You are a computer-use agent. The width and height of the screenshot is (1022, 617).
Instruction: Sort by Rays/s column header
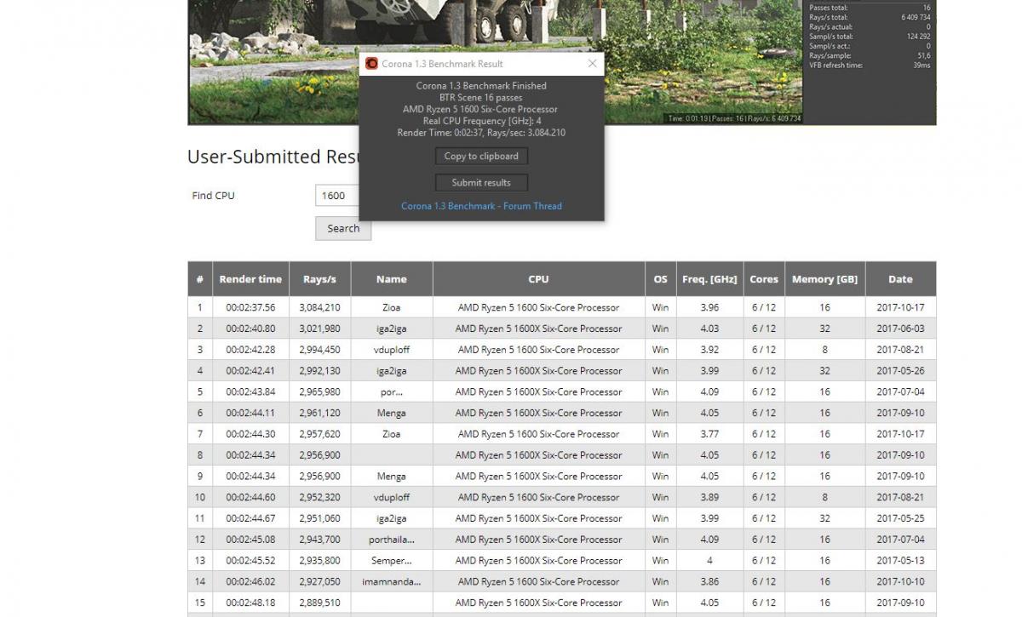[x=319, y=279]
